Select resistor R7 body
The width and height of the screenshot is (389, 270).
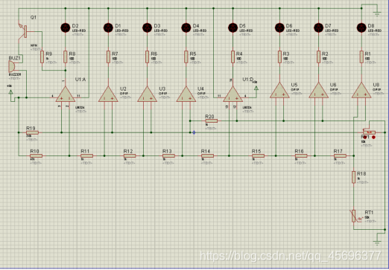[x=108, y=57]
